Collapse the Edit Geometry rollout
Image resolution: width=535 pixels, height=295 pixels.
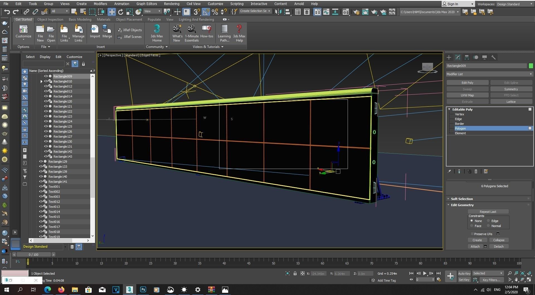(462, 205)
